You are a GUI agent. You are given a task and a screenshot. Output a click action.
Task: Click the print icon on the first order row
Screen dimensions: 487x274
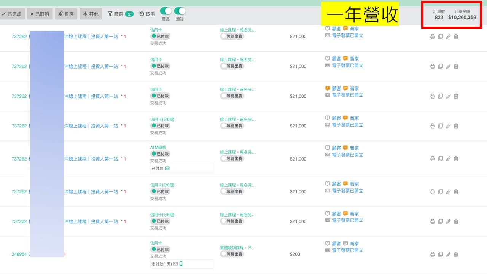pyautogui.click(x=433, y=37)
